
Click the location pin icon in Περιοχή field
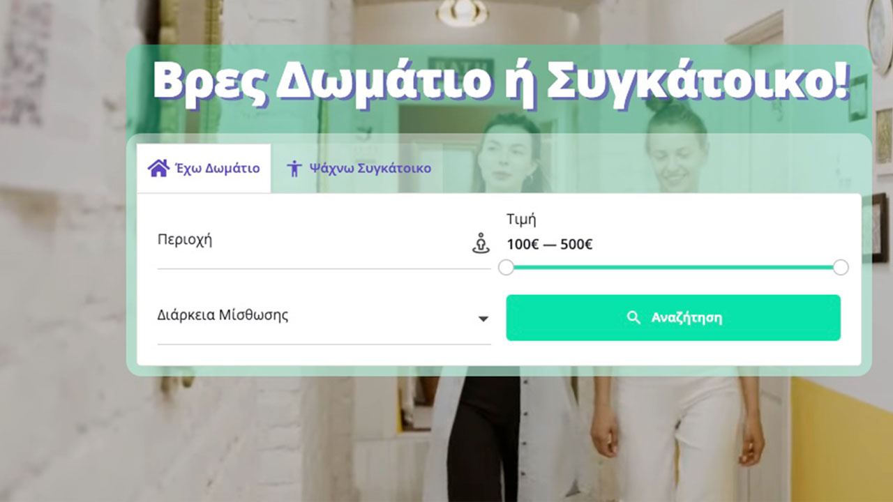point(481,243)
